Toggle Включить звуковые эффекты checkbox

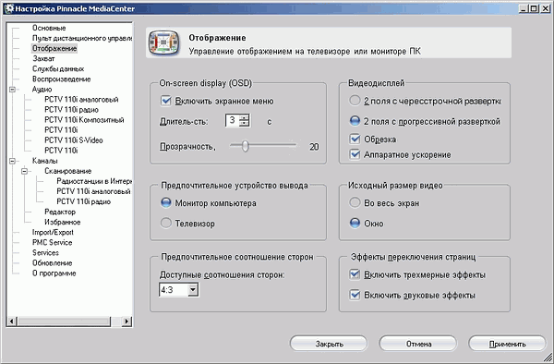[x=355, y=295]
